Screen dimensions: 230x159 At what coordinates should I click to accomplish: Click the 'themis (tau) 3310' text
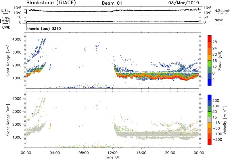[x=44, y=28]
